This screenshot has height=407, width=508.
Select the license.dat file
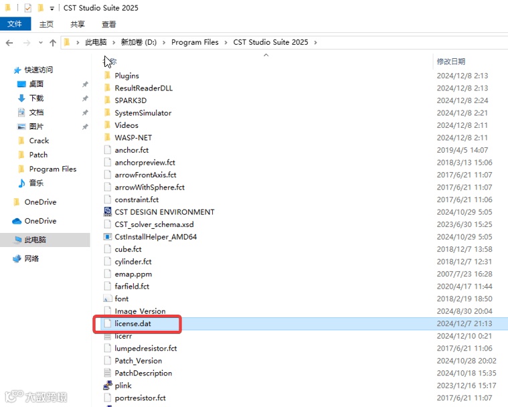pos(133,323)
